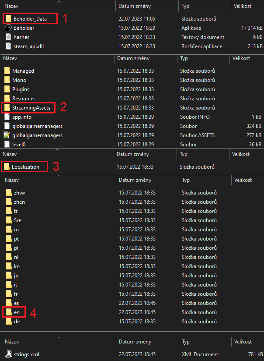Select the Textový dokument type cell
264x361 pixels.
(x=203, y=37)
